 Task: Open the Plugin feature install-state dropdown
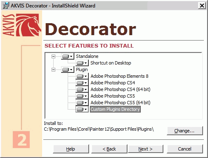[68, 69]
